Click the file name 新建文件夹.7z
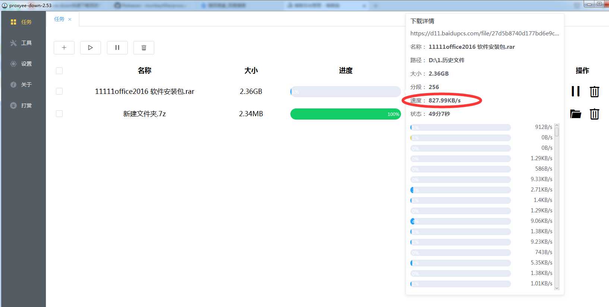 coord(145,114)
